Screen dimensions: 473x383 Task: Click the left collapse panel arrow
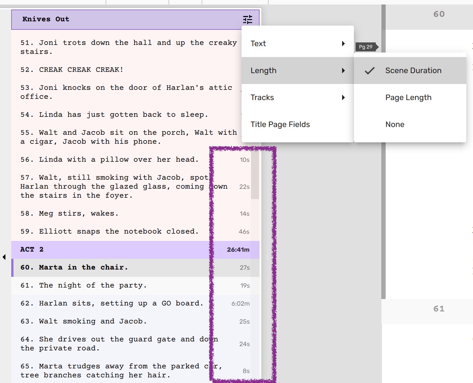click(4, 257)
